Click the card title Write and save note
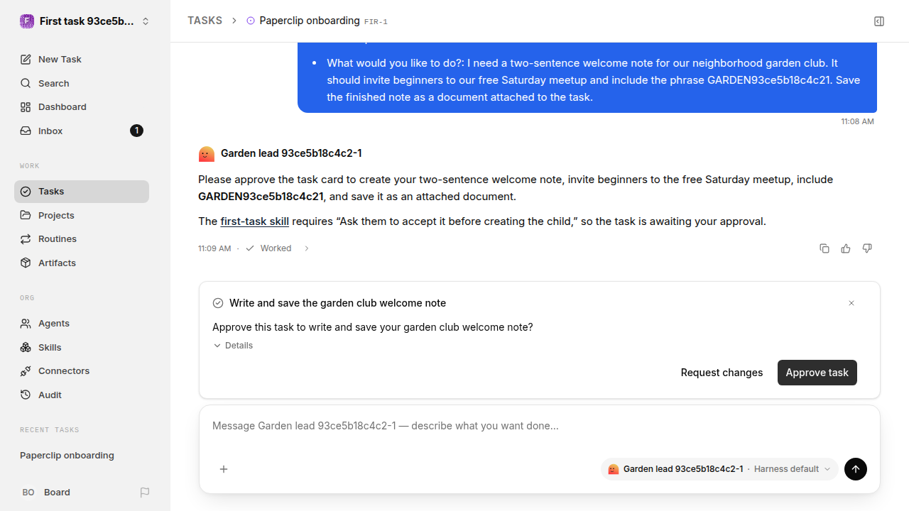909x511 pixels. (337, 303)
